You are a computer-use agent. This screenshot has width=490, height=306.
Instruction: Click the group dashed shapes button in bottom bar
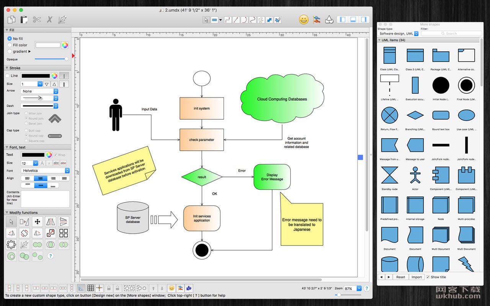tap(129, 288)
